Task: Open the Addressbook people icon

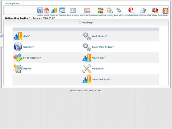Action: pyautogui.click(x=101, y=10)
